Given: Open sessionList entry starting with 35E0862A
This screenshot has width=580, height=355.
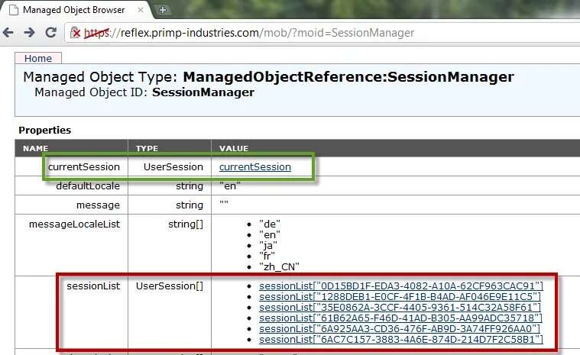Looking at the screenshot, I should [x=400, y=307].
